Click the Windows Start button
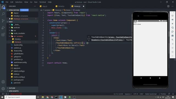Screen dimensions: 176x99 (2, 97)
